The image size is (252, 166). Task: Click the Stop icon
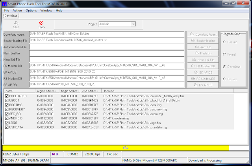(41, 23)
